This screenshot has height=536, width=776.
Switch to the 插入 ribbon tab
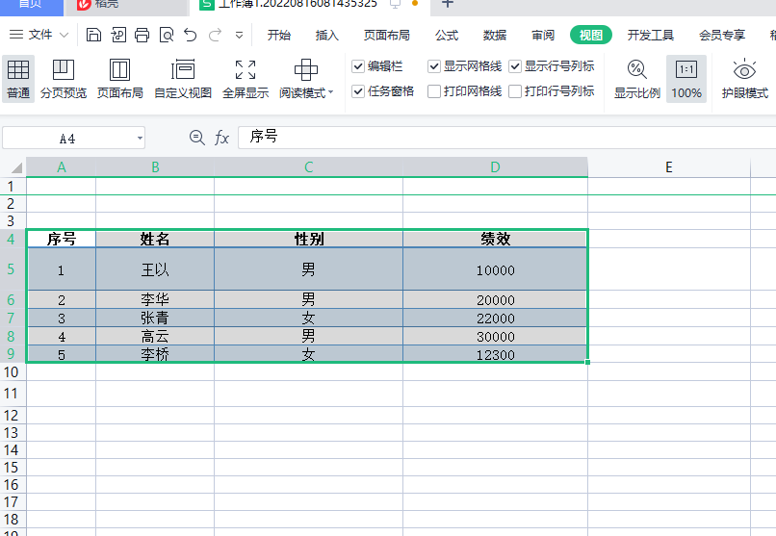click(x=326, y=35)
